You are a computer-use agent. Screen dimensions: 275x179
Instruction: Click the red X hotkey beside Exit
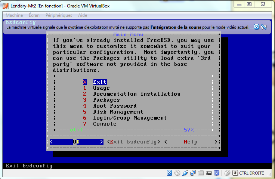click(x=85, y=82)
